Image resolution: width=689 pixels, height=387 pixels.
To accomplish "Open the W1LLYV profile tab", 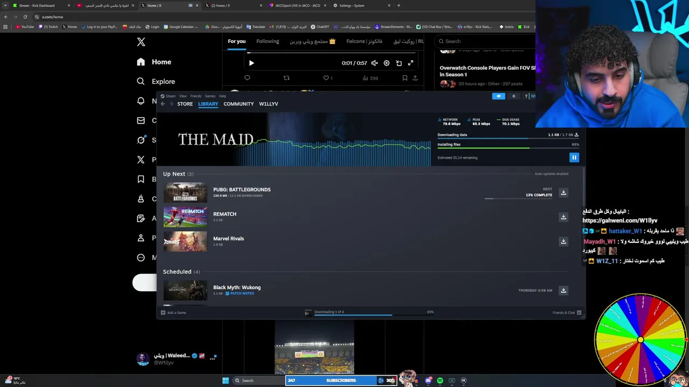I will [x=268, y=104].
